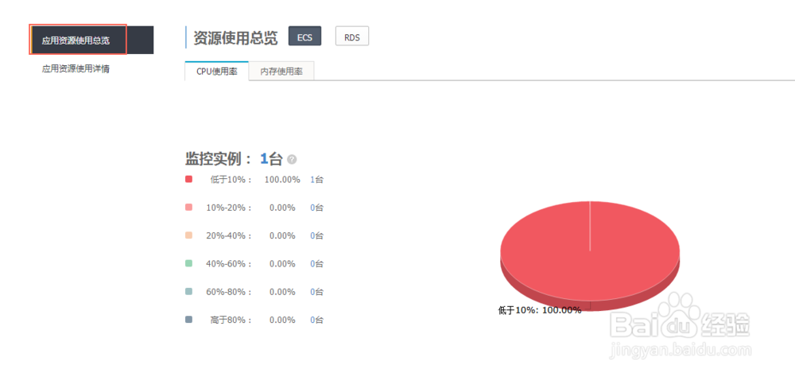The width and height of the screenshot is (795, 377).
Task: Click the 高于80% legend label
Action: pos(231,321)
